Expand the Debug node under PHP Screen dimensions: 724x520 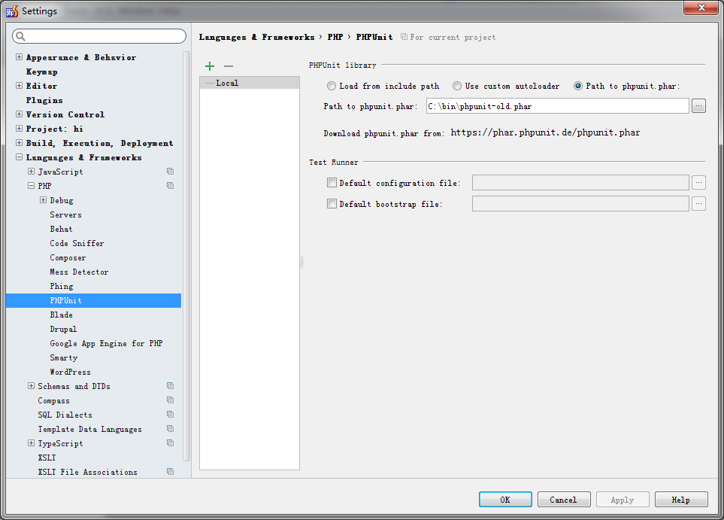tap(43, 200)
